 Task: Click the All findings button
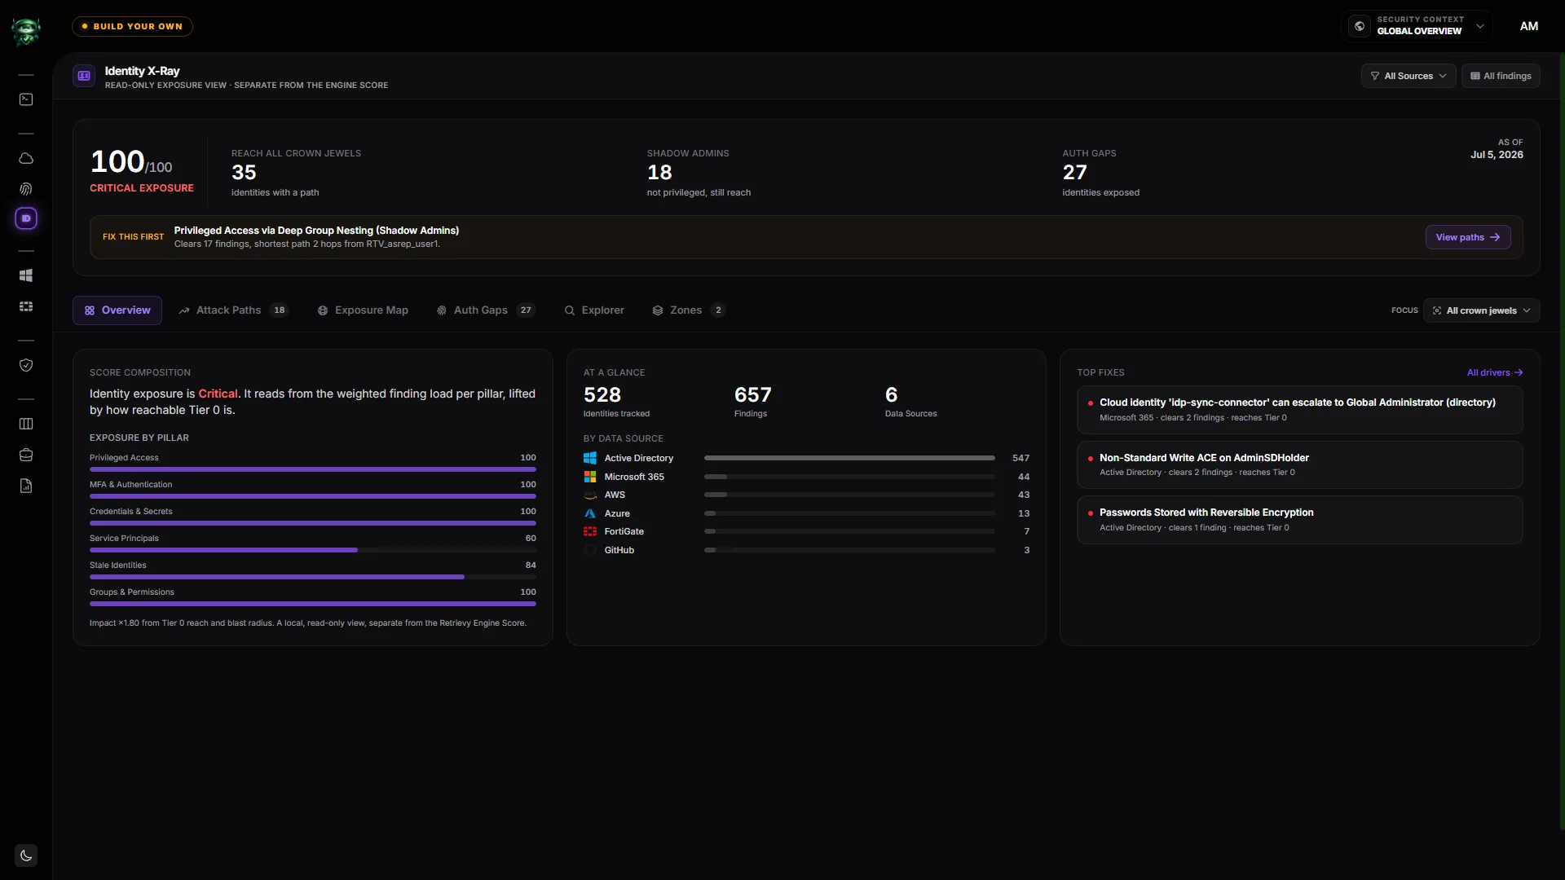pos(1500,76)
